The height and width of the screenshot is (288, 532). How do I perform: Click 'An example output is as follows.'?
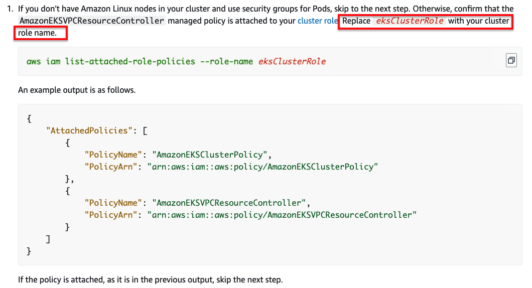pos(77,90)
